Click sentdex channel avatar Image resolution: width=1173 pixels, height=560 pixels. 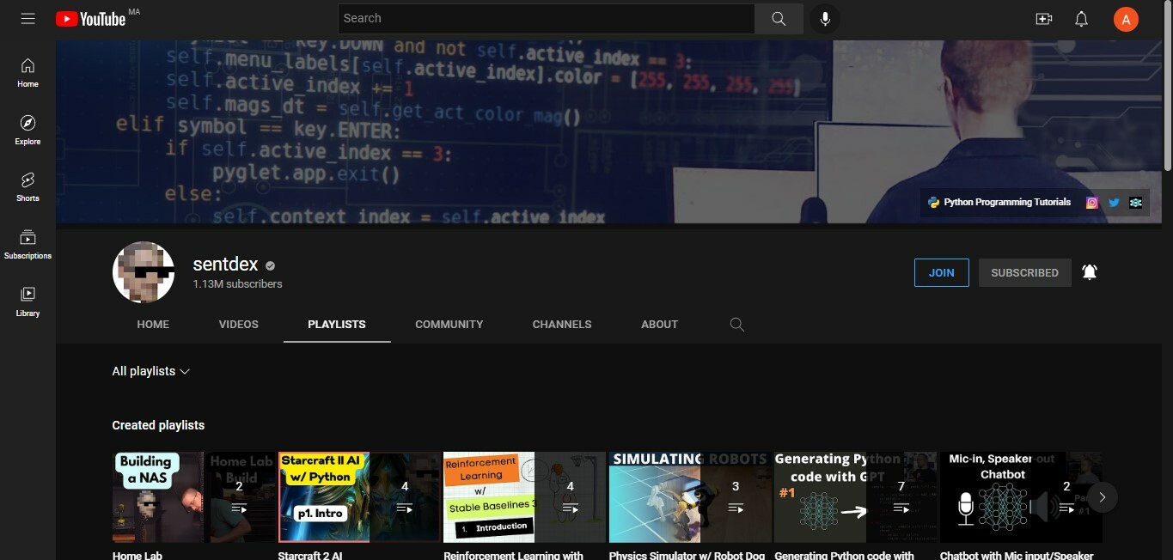click(x=144, y=272)
